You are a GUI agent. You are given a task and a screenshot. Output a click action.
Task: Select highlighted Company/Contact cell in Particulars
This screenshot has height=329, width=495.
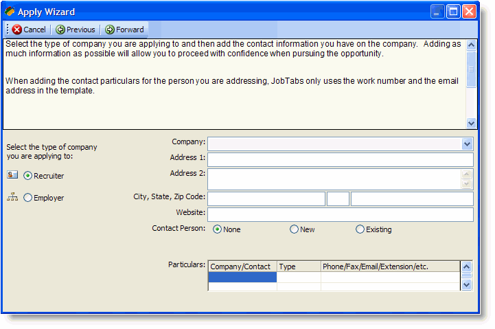click(x=242, y=277)
